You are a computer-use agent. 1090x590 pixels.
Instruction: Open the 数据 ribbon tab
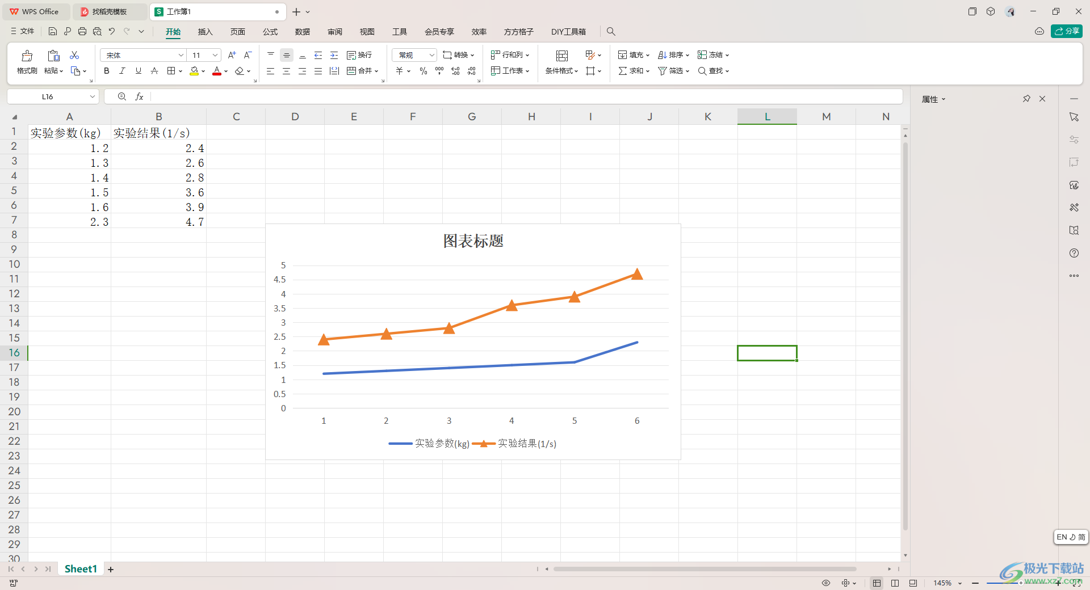303,32
